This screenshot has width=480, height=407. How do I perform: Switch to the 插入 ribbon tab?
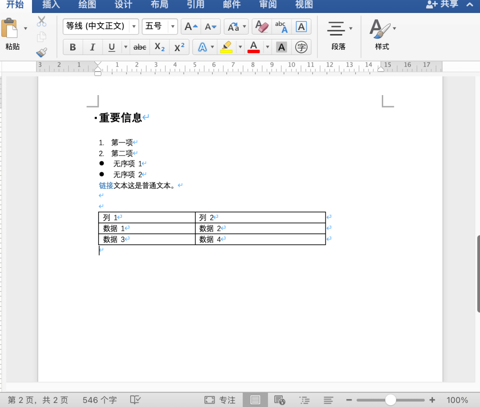[50, 5]
